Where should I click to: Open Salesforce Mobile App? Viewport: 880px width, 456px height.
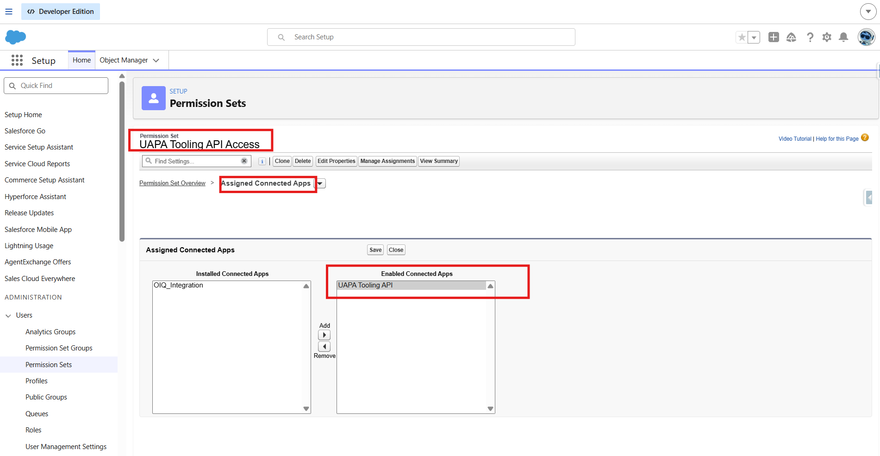point(38,230)
